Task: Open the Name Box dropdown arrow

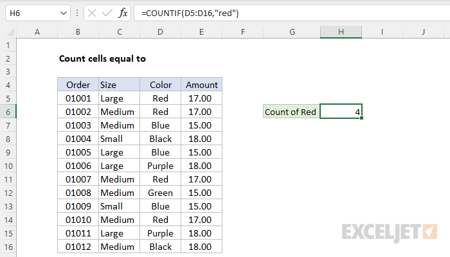Action: 64,13
